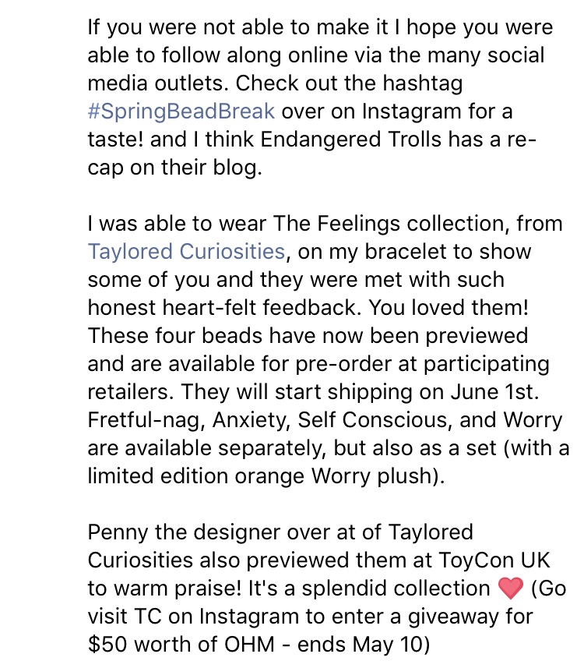Open the #SpringBeadBreak hashtag link
Viewport: 584px width, 668px height.
tap(181, 111)
